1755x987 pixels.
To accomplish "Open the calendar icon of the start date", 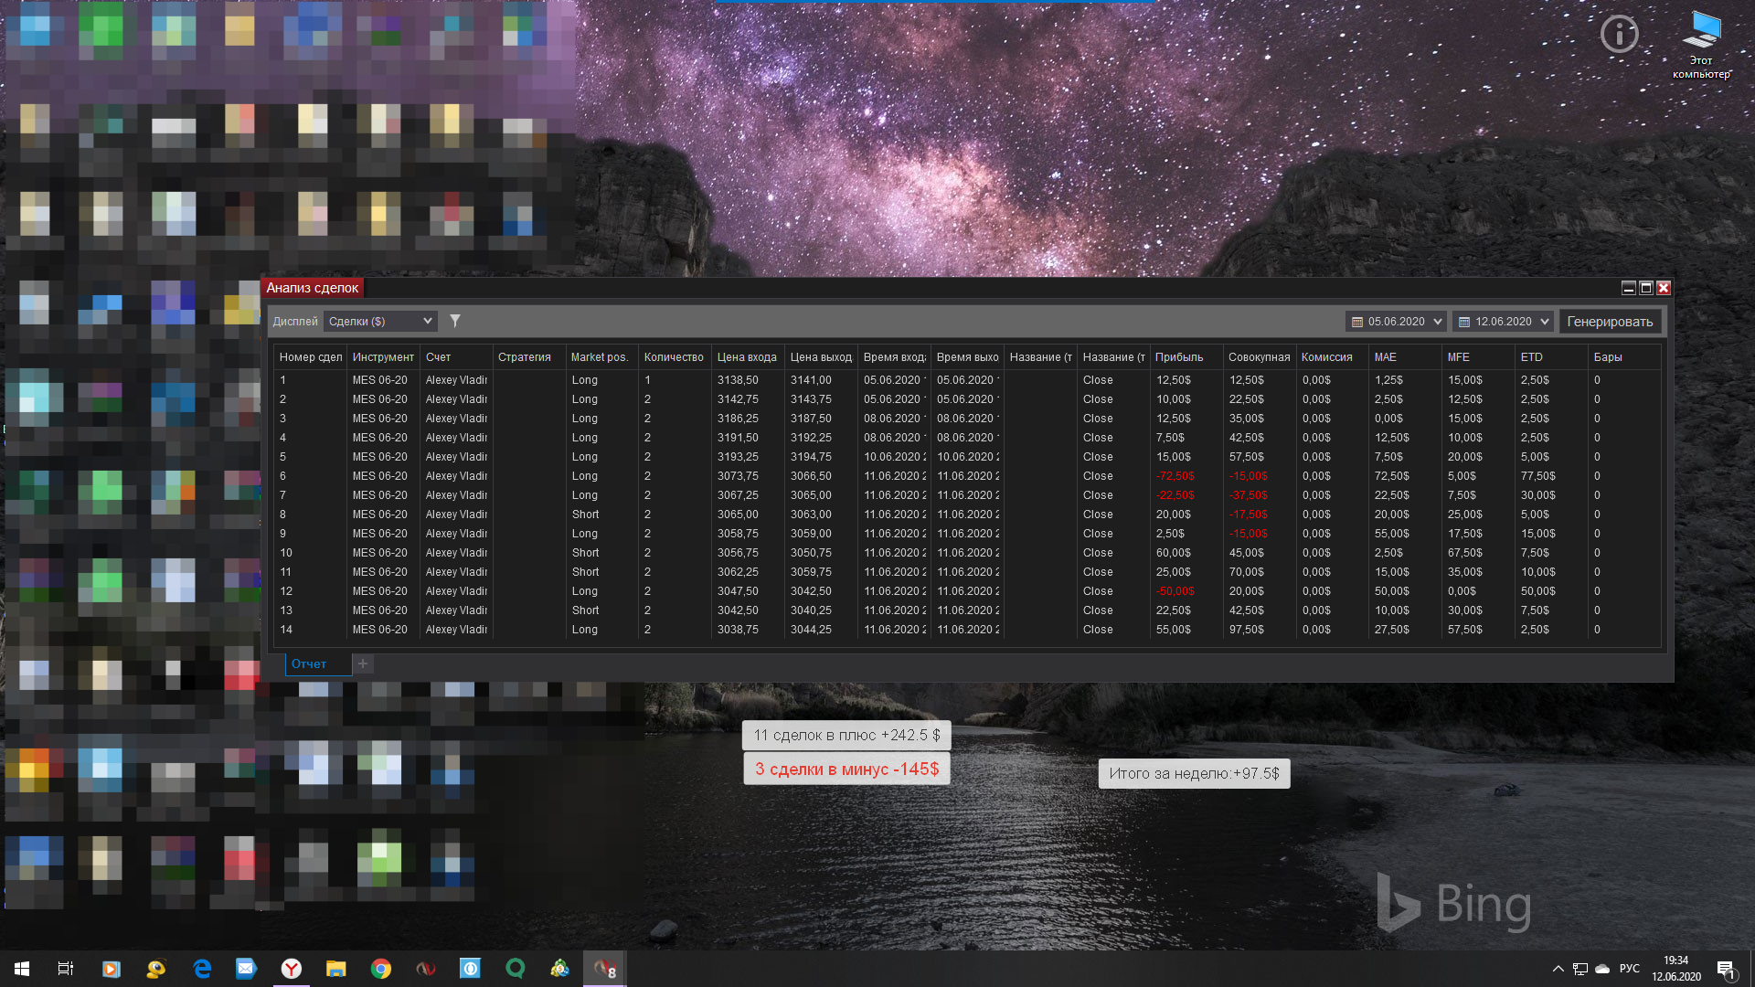I will coord(1357,322).
